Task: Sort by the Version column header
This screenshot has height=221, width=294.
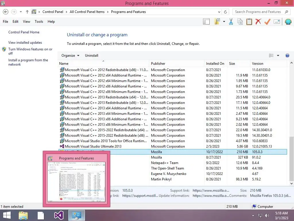Action: tap(268, 64)
